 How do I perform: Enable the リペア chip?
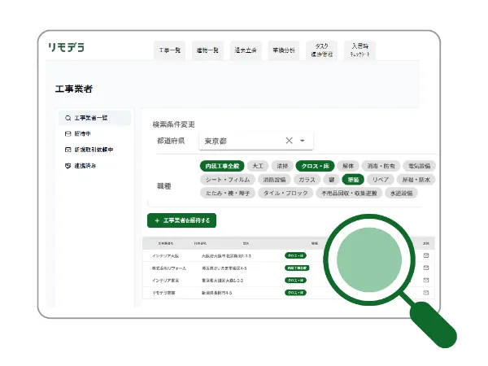[x=381, y=180]
